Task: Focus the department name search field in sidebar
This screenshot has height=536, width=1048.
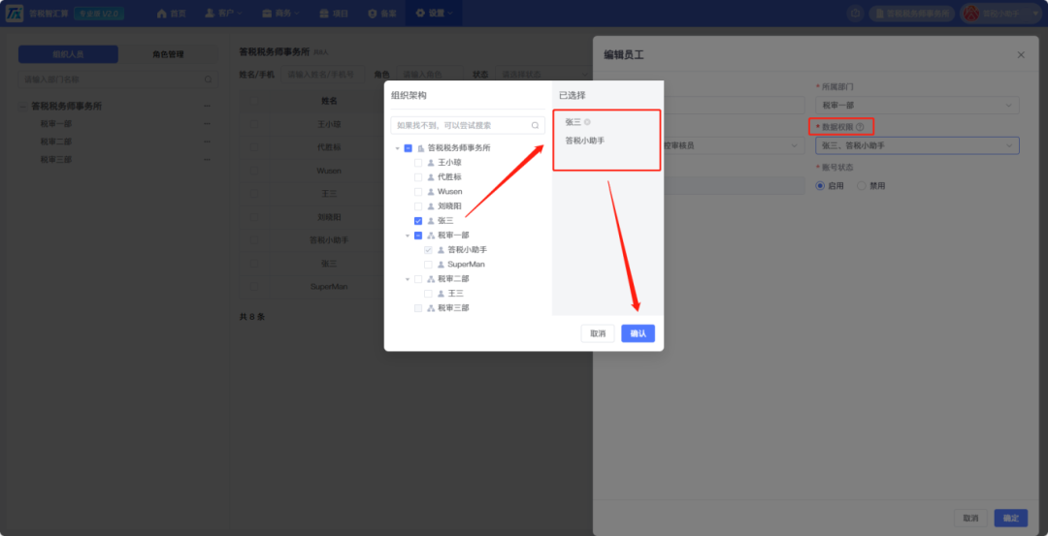Action: (x=117, y=79)
